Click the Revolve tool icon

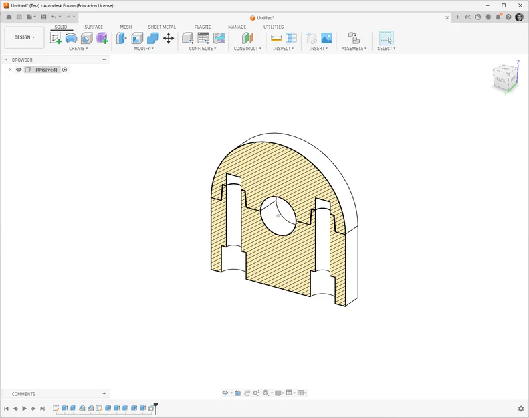[71, 38]
